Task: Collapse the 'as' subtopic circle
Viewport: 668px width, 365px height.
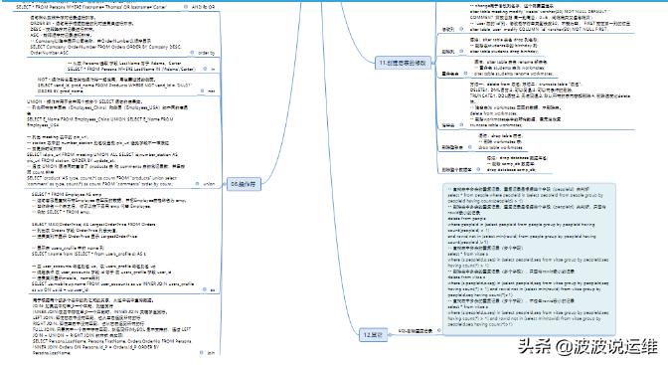Action: pyautogui.click(x=204, y=289)
